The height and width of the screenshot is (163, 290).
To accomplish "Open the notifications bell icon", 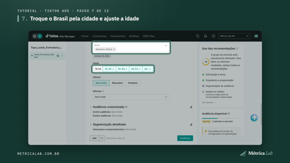I will [206, 36].
